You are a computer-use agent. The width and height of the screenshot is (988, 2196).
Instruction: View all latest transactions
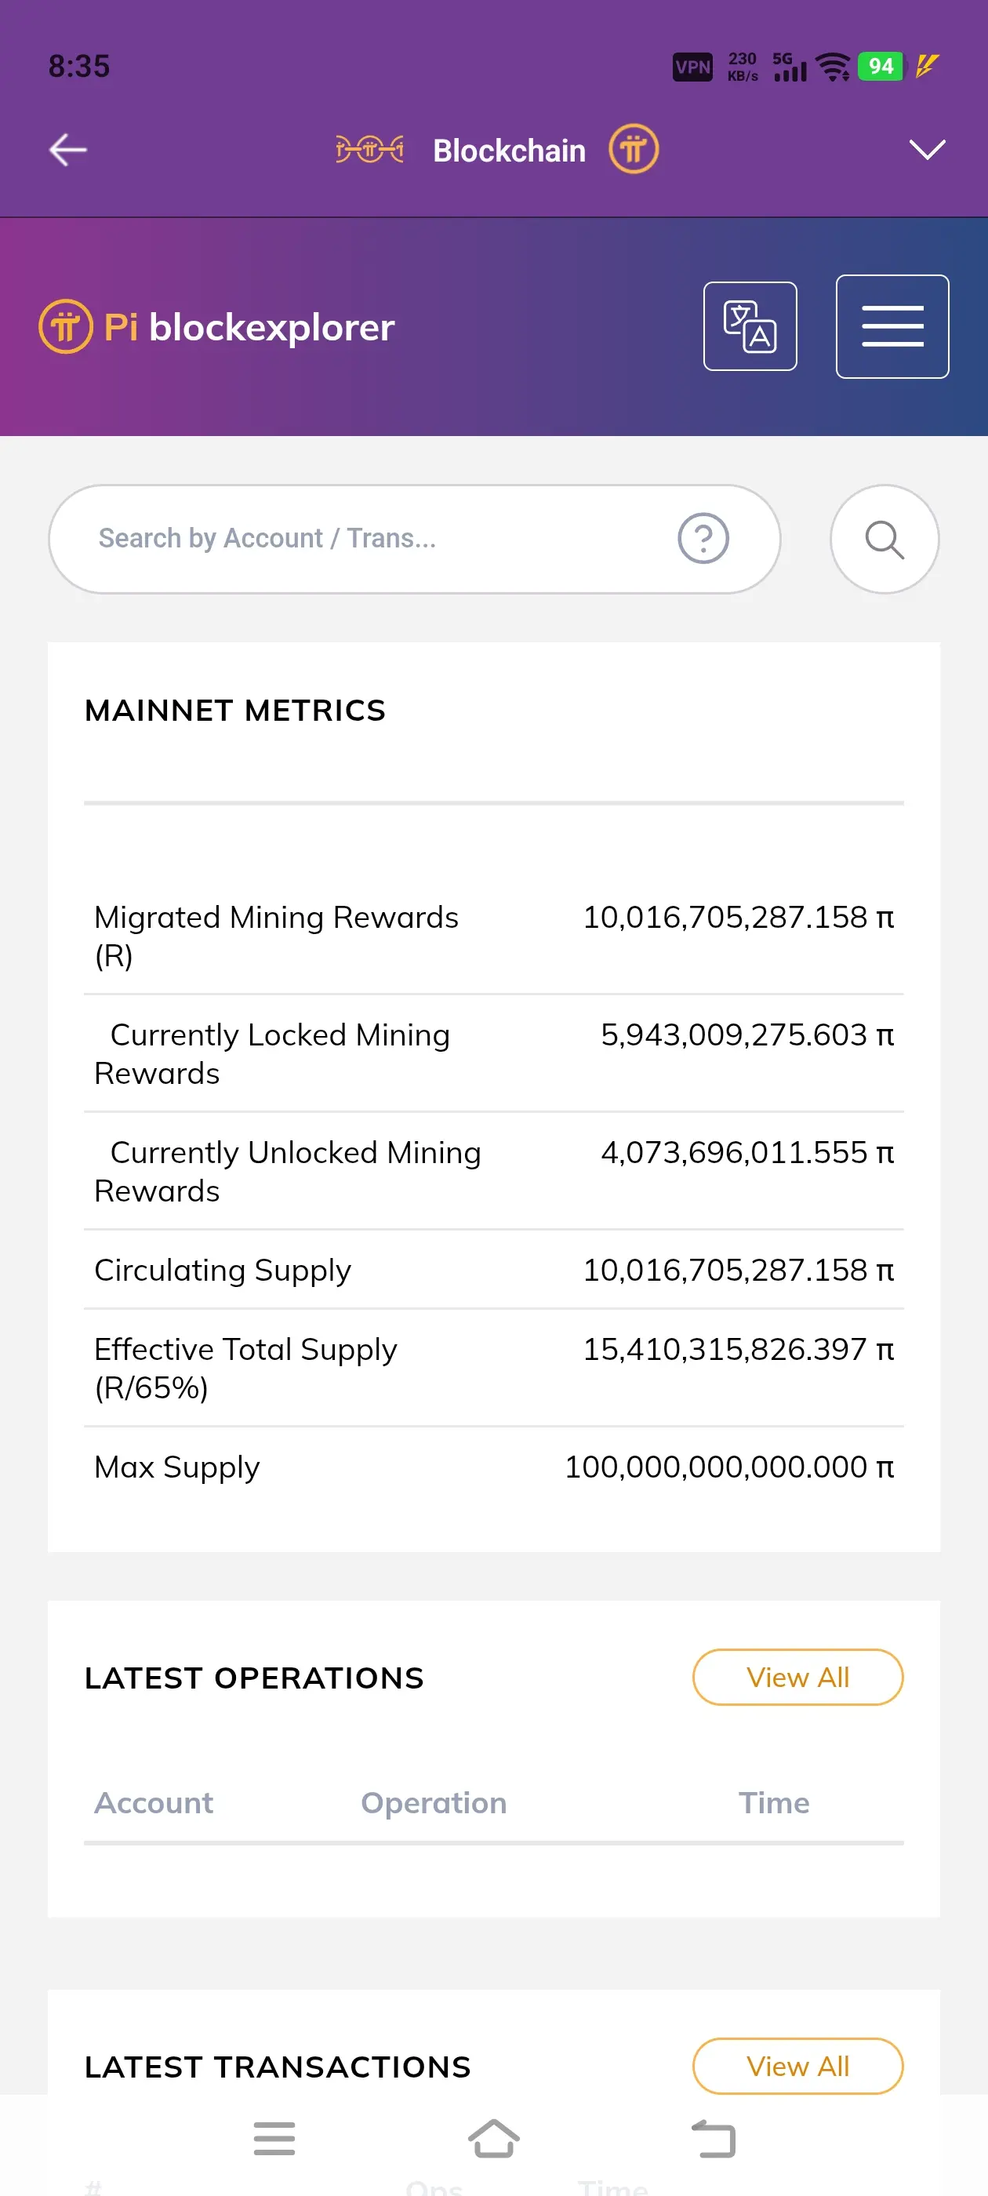797,2066
